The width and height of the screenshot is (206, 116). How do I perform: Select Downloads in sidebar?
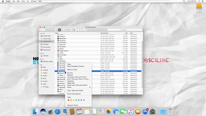tap(47, 50)
